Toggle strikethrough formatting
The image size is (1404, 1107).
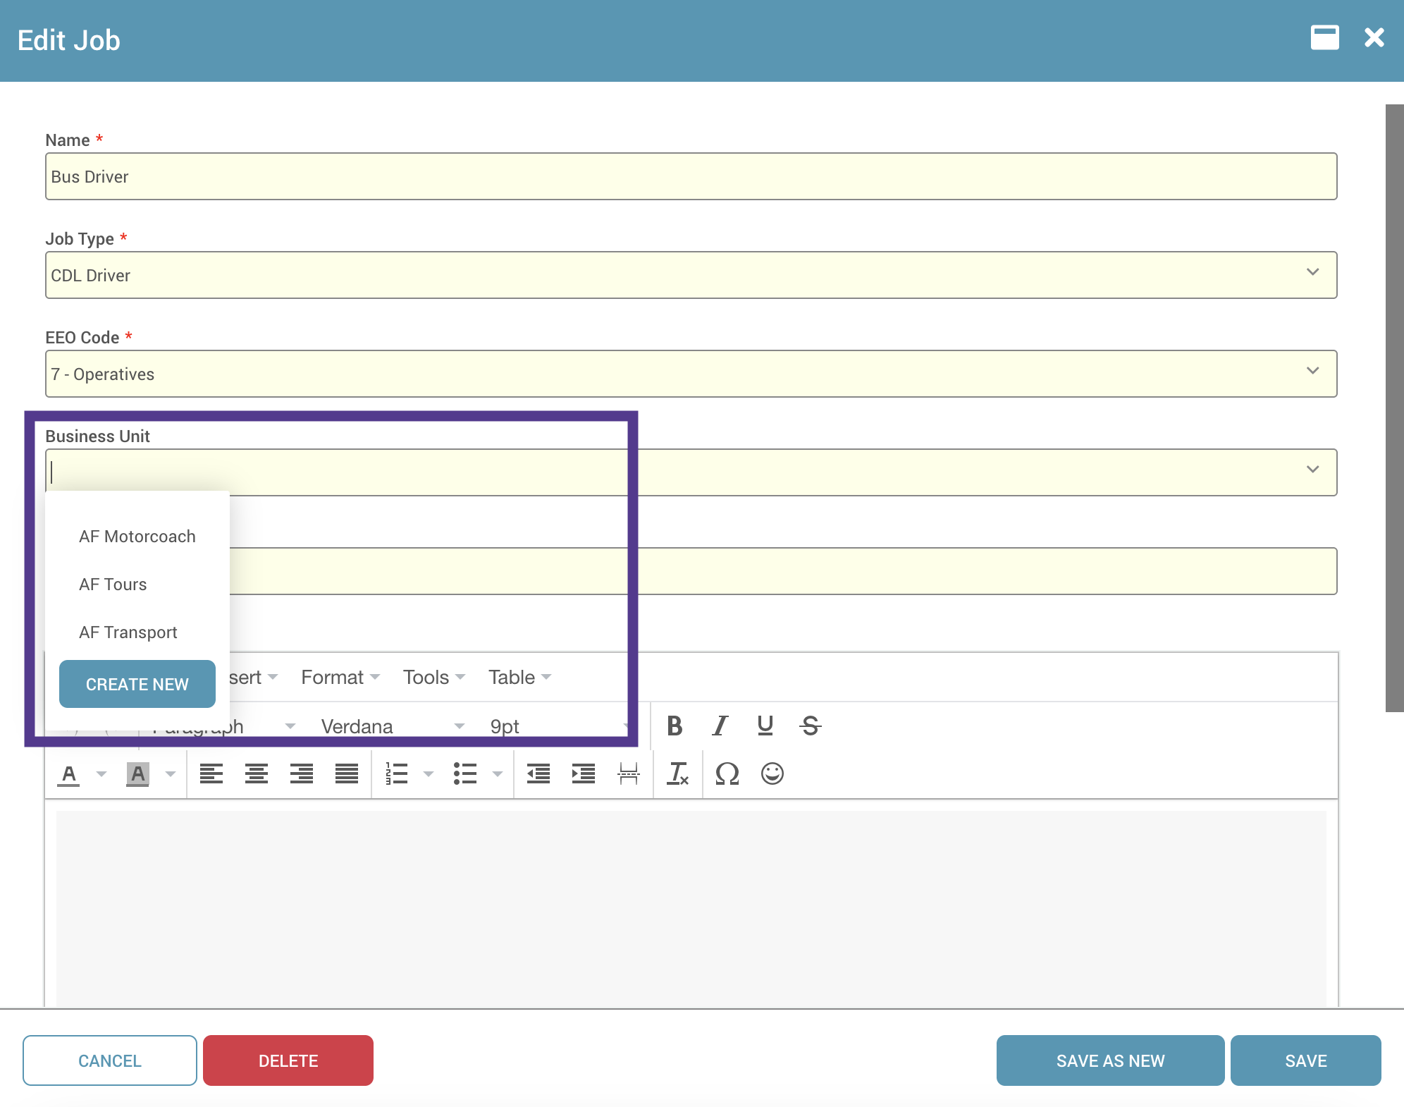[x=810, y=726]
